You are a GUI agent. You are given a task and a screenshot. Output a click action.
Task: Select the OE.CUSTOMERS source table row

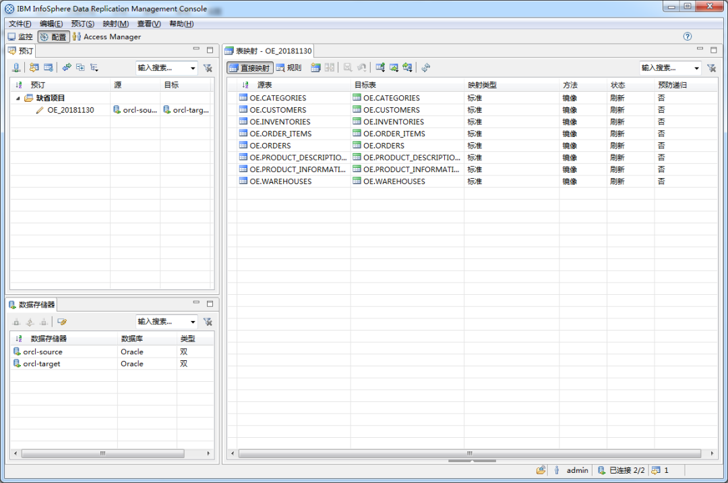278,110
